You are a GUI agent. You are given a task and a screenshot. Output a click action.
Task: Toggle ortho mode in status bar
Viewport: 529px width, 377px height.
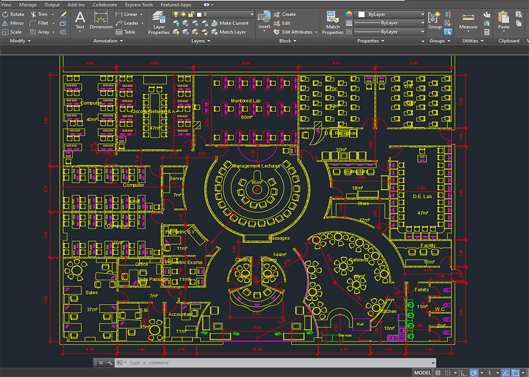464,372
